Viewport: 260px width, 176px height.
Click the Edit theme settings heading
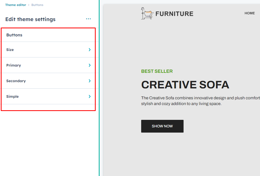tap(30, 19)
